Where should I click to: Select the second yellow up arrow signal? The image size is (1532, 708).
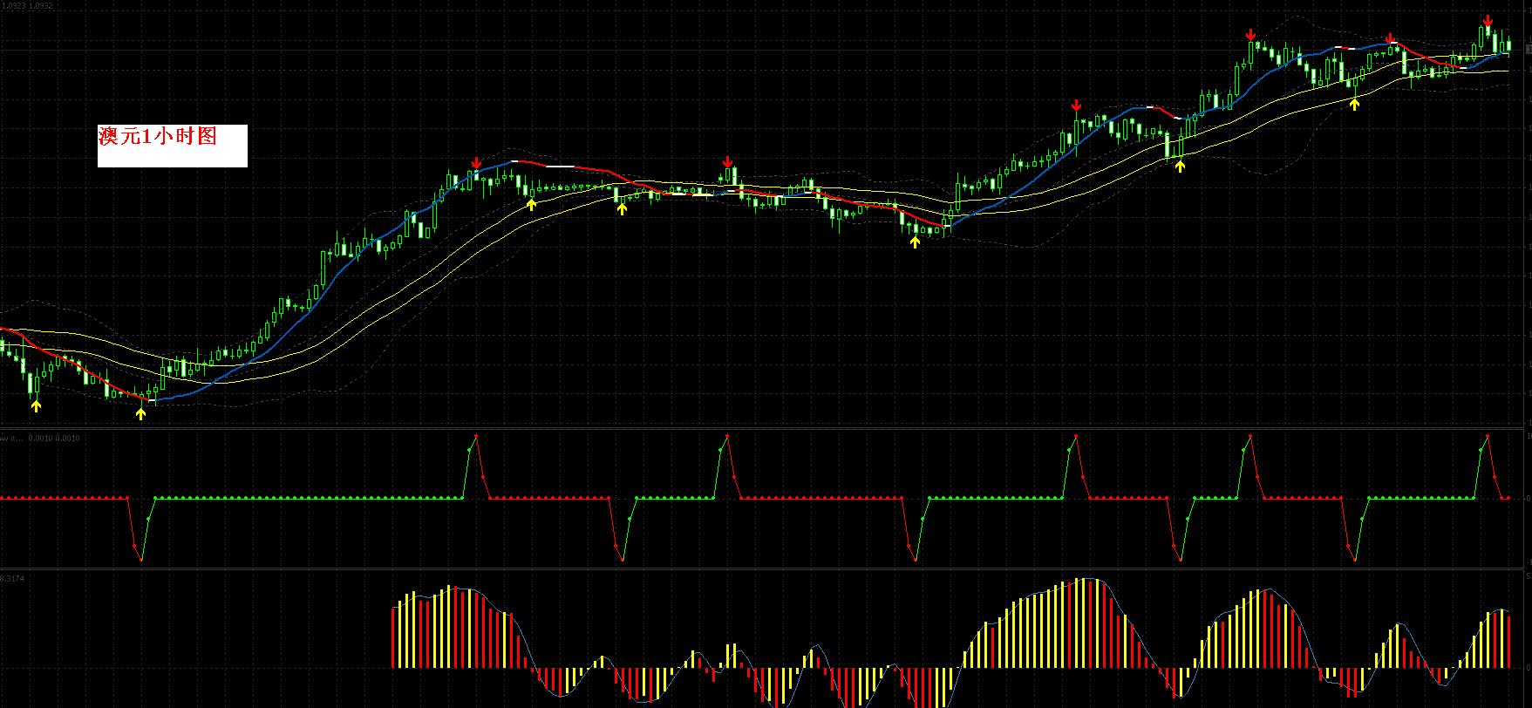[140, 413]
